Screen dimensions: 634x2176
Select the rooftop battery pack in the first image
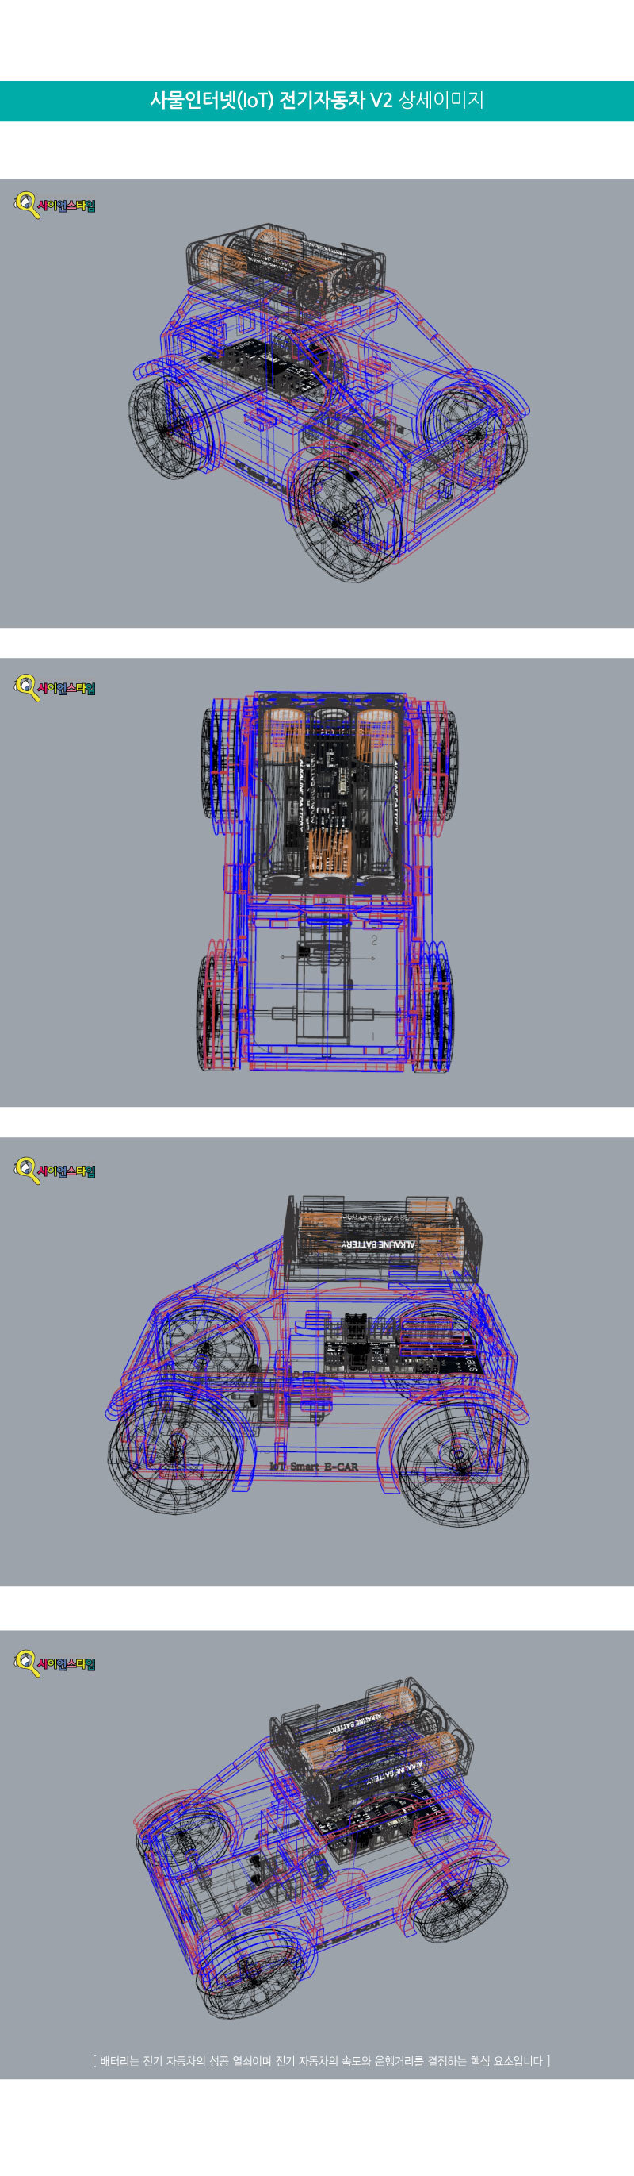[x=285, y=263]
